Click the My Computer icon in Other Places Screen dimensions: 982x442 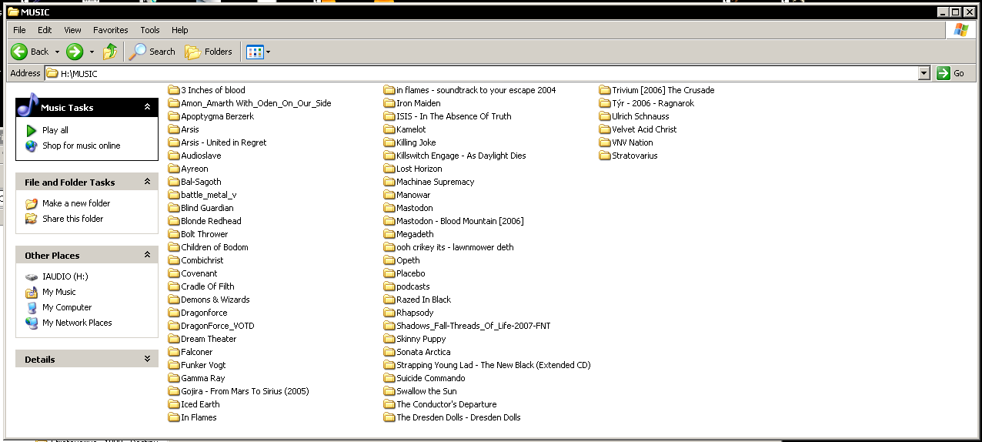(32, 307)
